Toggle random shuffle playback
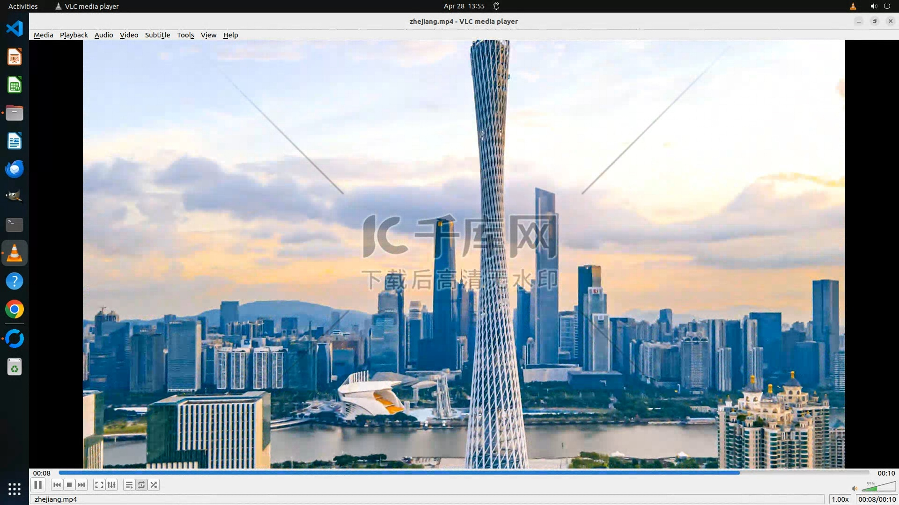This screenshot has height=505, width=899. 154,485
